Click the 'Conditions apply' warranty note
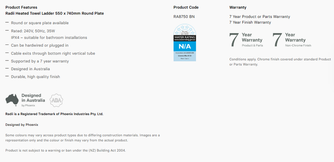334x162 pixels. coord(280,62)
